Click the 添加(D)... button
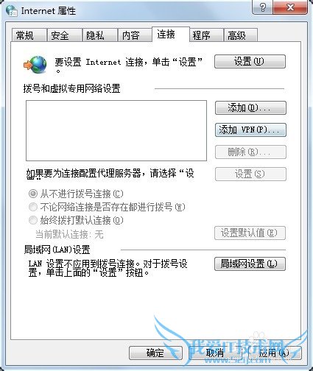313x371 pixels. point(250,107)
